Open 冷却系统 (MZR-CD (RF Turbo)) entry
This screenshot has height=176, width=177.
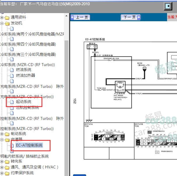pyautogui.click(x=27, y=65)
